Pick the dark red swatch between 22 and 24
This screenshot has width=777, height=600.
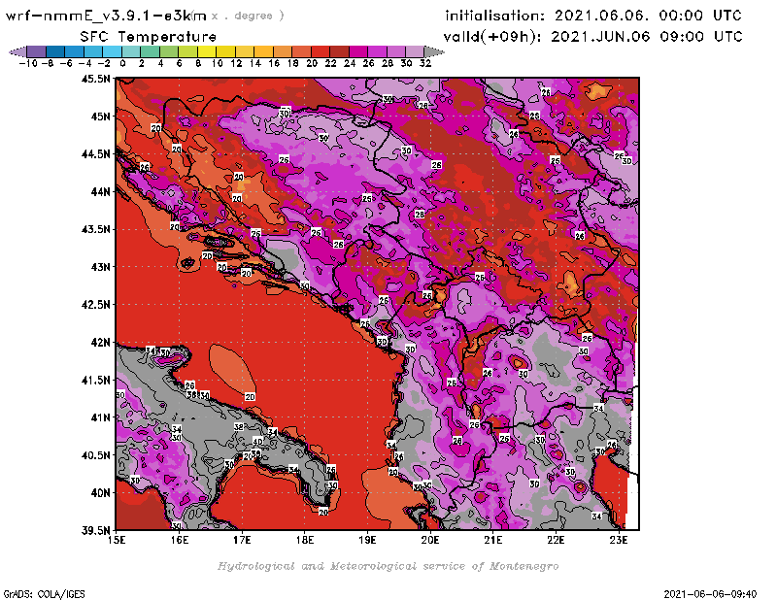tap(339, 51)
